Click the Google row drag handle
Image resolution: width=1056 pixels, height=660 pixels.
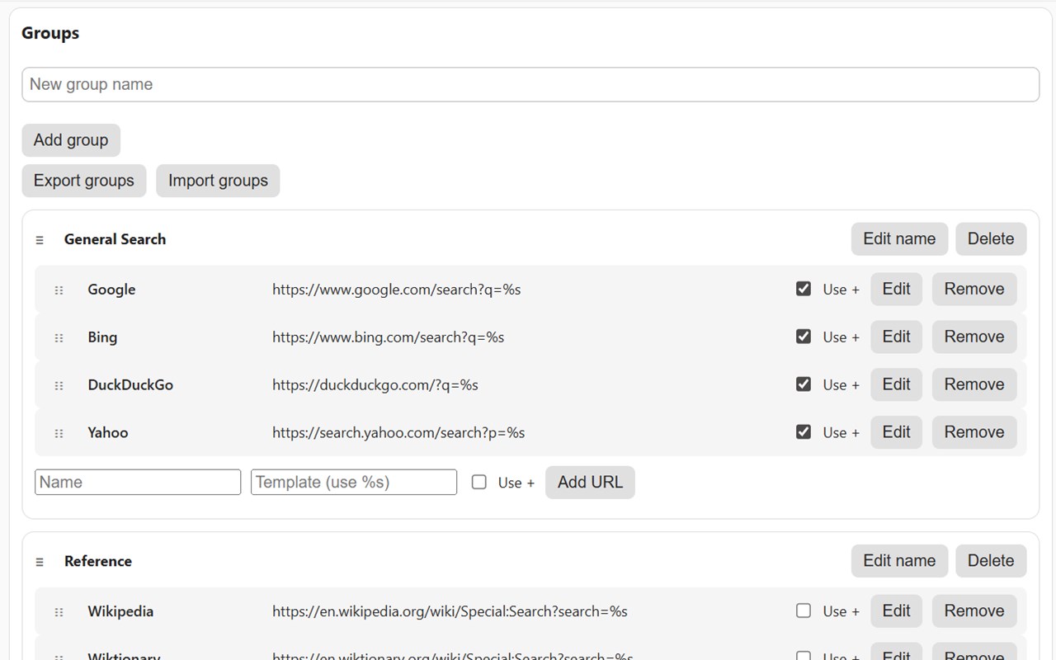point(59,290)
